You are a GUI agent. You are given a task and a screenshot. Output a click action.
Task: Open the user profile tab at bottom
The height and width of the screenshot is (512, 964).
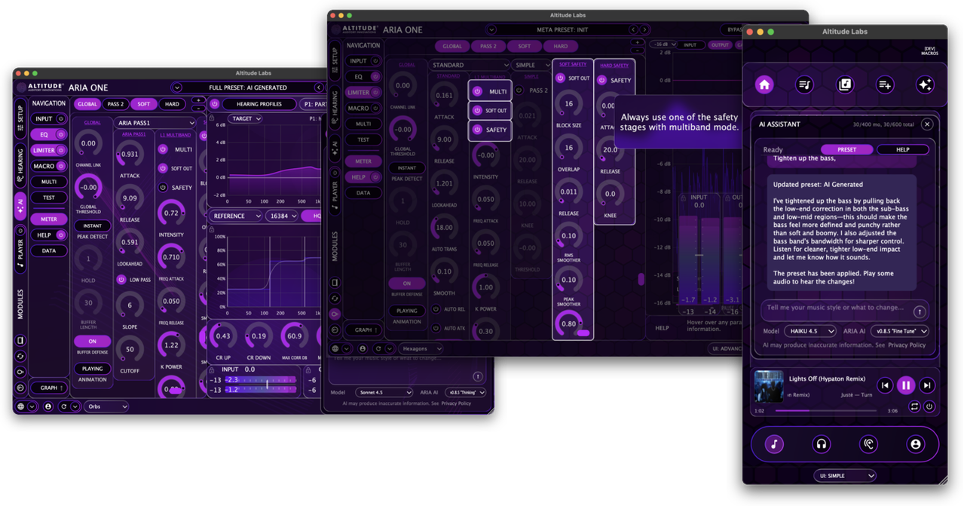[915, 444]
